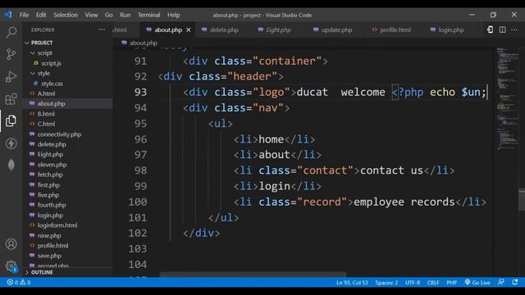This screenshot has height=295, width=525.
Task: Open the Edit menu
Action: 41,15
